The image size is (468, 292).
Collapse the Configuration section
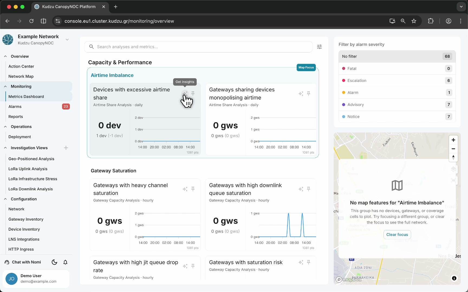tap(5, 199)
